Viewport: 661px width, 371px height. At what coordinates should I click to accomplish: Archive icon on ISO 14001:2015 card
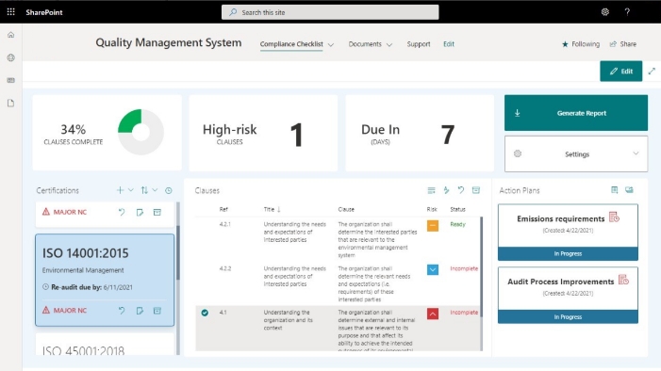pyautogui.click(x=157, y=311)
